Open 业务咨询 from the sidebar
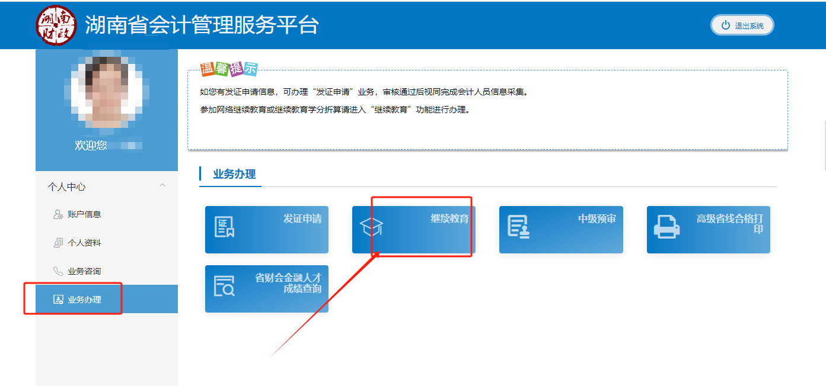 point(84,271)
